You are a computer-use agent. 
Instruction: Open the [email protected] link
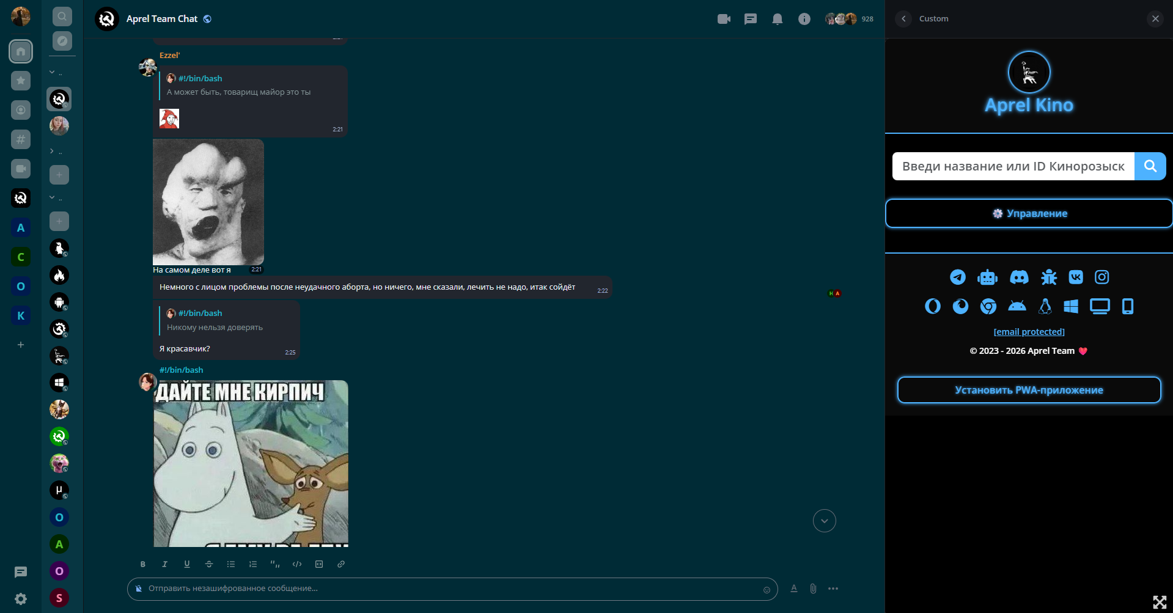1029,332
